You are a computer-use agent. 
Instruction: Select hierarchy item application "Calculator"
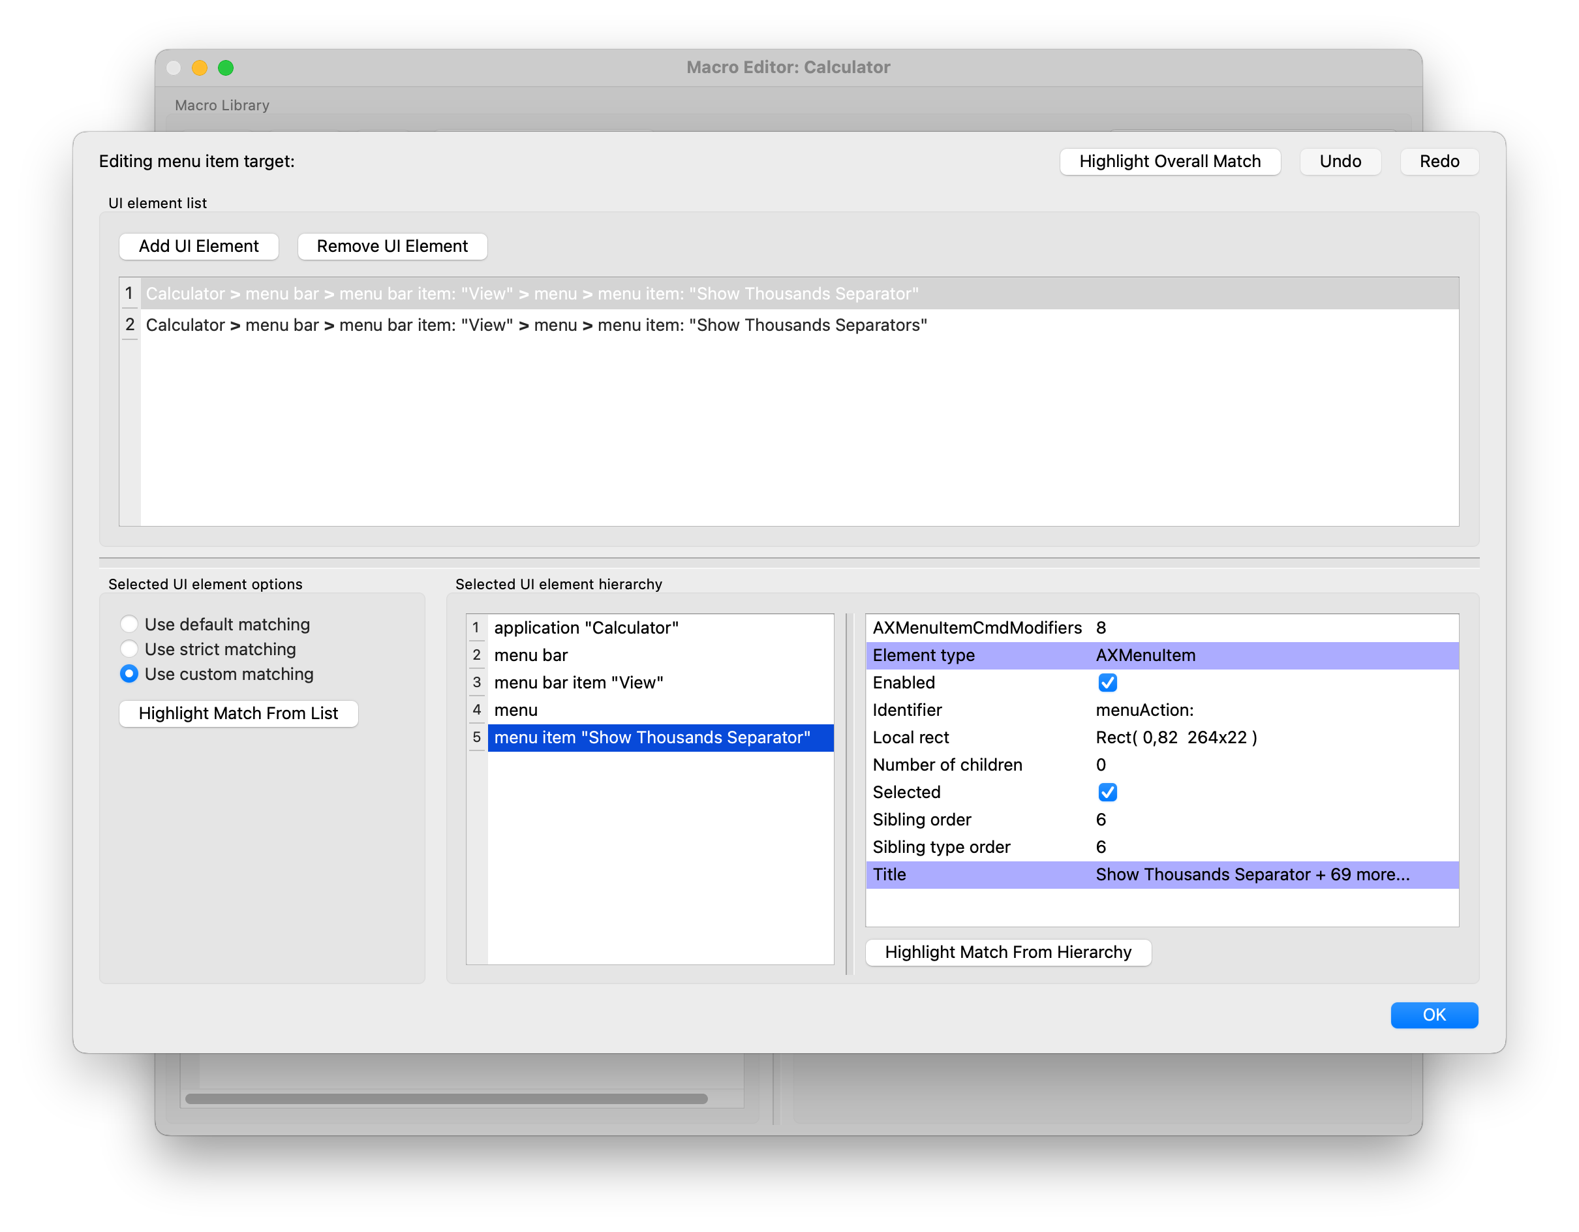586,628
